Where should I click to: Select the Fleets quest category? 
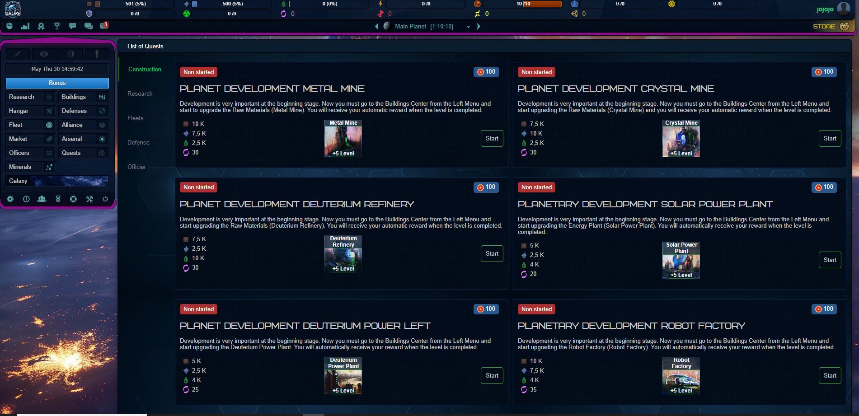135,118
